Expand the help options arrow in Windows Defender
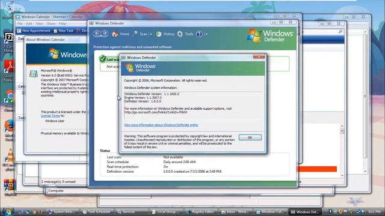The width and height of the screenshot is (385, 216). pos(207,34)
